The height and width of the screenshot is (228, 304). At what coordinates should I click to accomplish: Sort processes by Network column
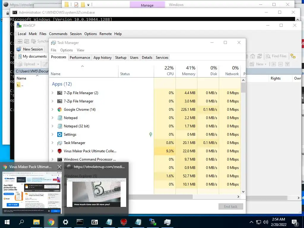tap(230, 71)
